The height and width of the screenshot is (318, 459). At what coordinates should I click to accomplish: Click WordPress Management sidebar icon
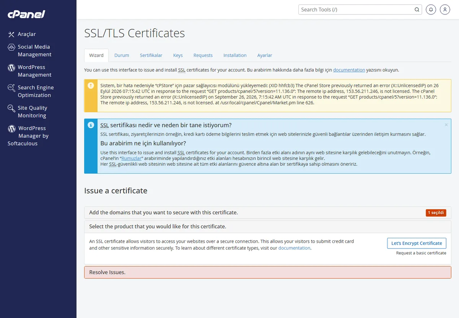(x=11, y=68)
